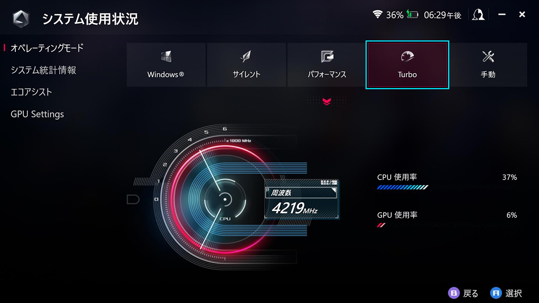Open システム統計情報 in sidebar
This screenshot has height=303, width=539.
43,70
